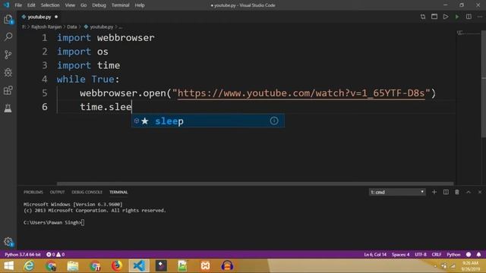Click the outlined run icon
Image resolution: width=486 pixels, height=273 pixels.
click(x=446, y=17)
